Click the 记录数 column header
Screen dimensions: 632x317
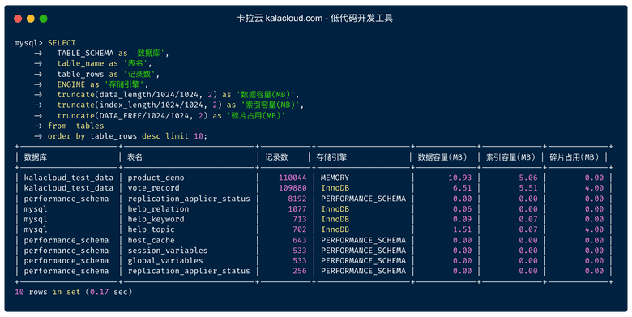point(276,157)
